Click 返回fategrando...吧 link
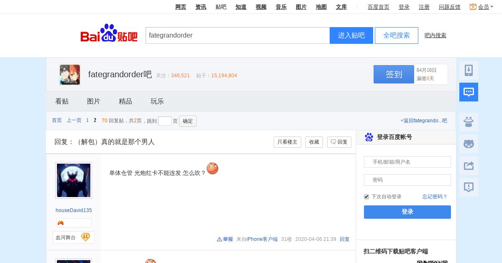The height and width of the screenshot is (263, 502). tap(424, 121)
